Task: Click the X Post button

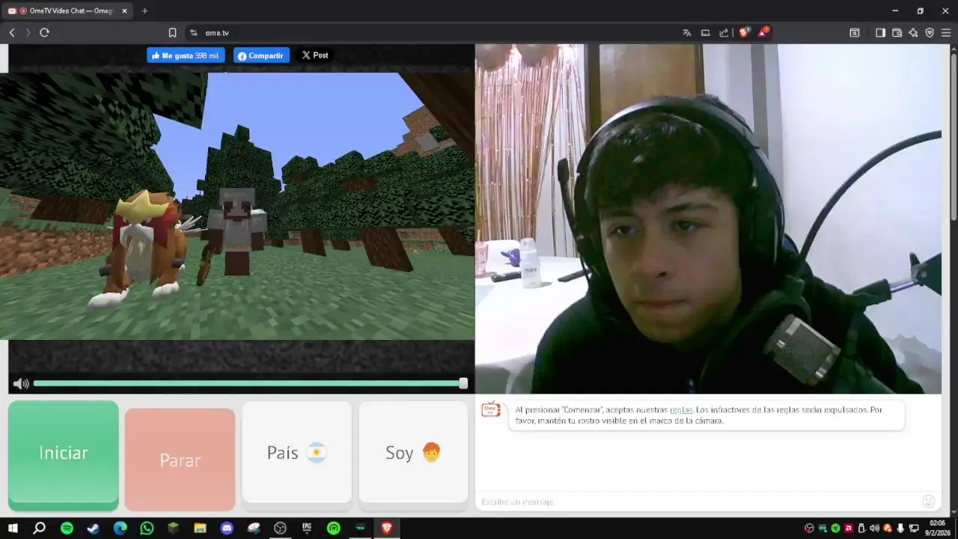Action: click(x=315, y=55)
